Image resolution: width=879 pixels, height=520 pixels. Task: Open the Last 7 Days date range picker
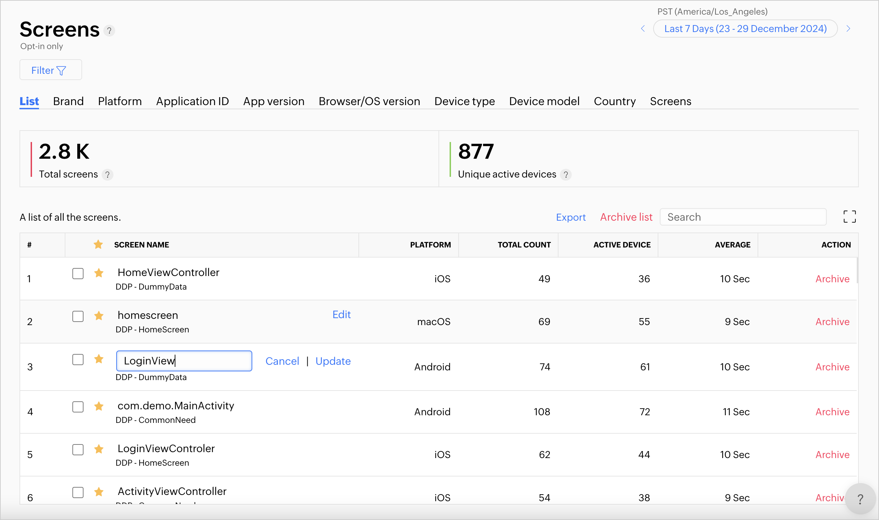point(745,29)
